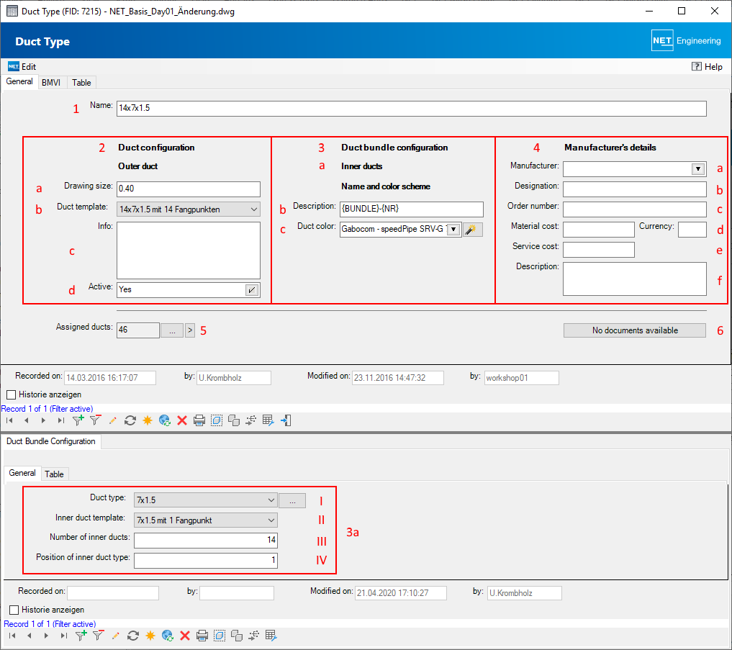The width and height of the screenshot is (732, 650).
Task: Click the table settings wrench icon in upper toolbar
Action: pyautogui.click(x=268, y=420)
